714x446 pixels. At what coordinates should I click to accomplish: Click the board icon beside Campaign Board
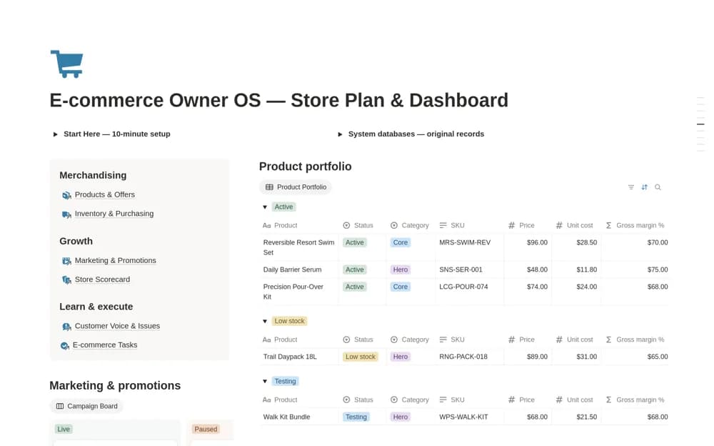coord(60,406)
